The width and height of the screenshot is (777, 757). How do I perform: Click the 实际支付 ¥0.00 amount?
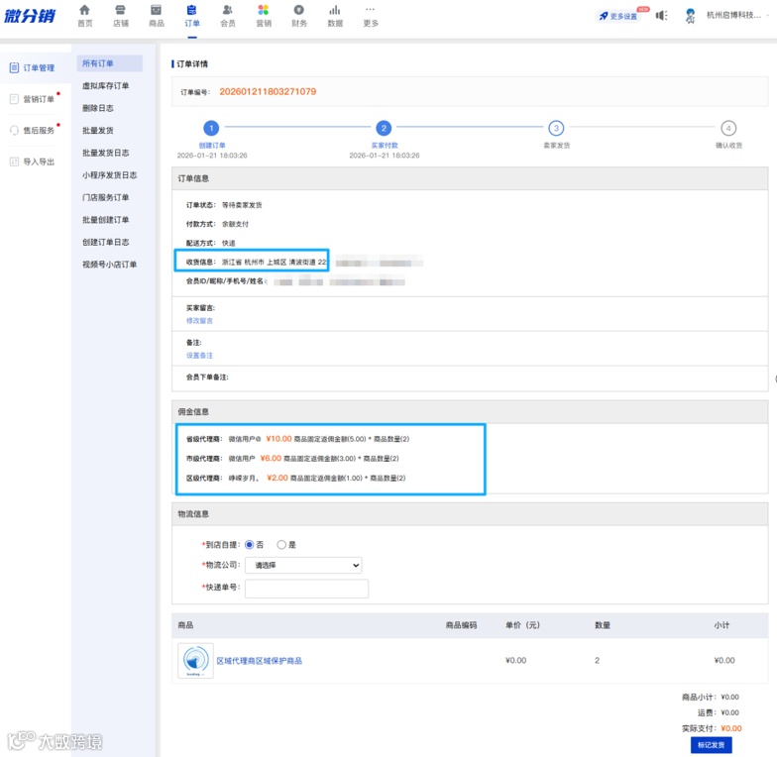coord(731,728)
